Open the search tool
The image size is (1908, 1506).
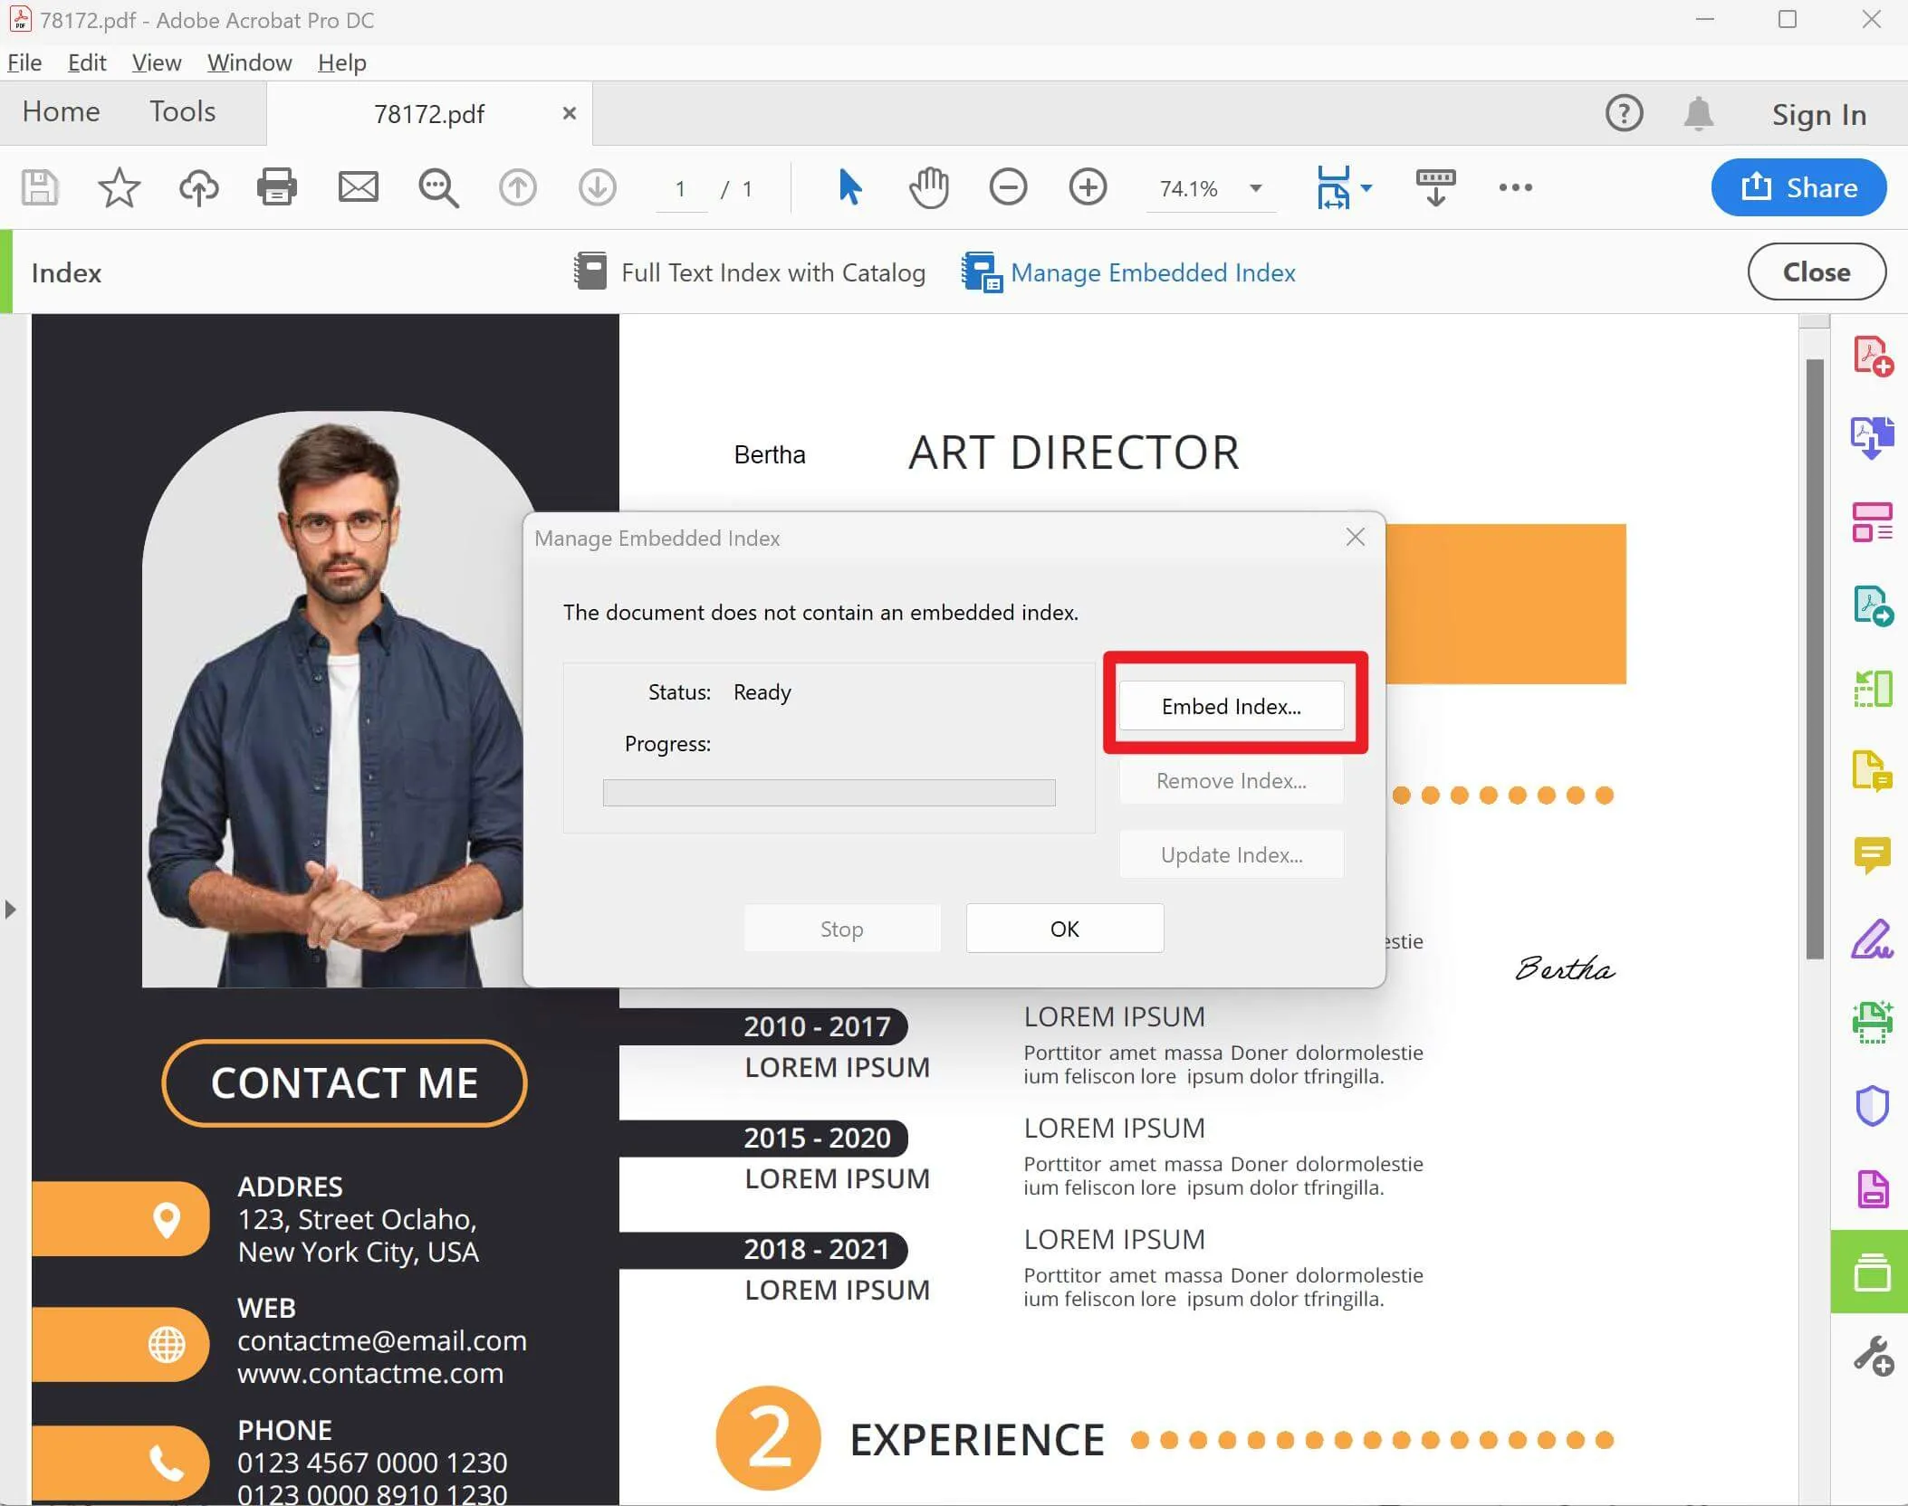coord(438,187)
